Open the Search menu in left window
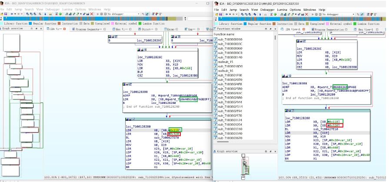Screen dimensions: 389x182 point(29,9)
